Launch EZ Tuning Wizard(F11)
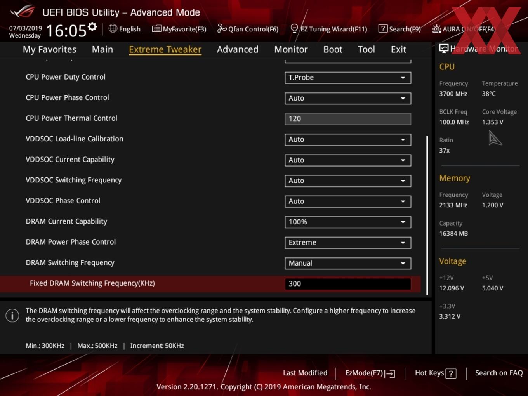This screenshot has height=396, width=528. coord(329,29)
